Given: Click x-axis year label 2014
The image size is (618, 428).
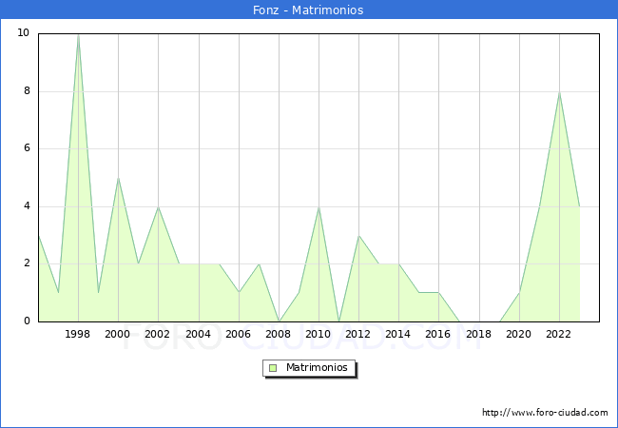Looking at the screenshot, I should click(398, 334).
